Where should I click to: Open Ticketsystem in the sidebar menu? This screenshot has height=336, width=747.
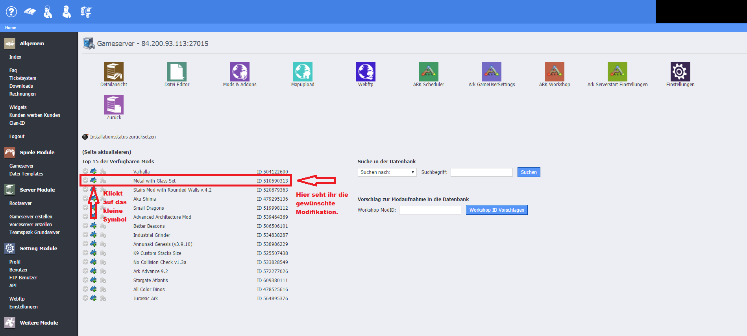coord(23,78)
